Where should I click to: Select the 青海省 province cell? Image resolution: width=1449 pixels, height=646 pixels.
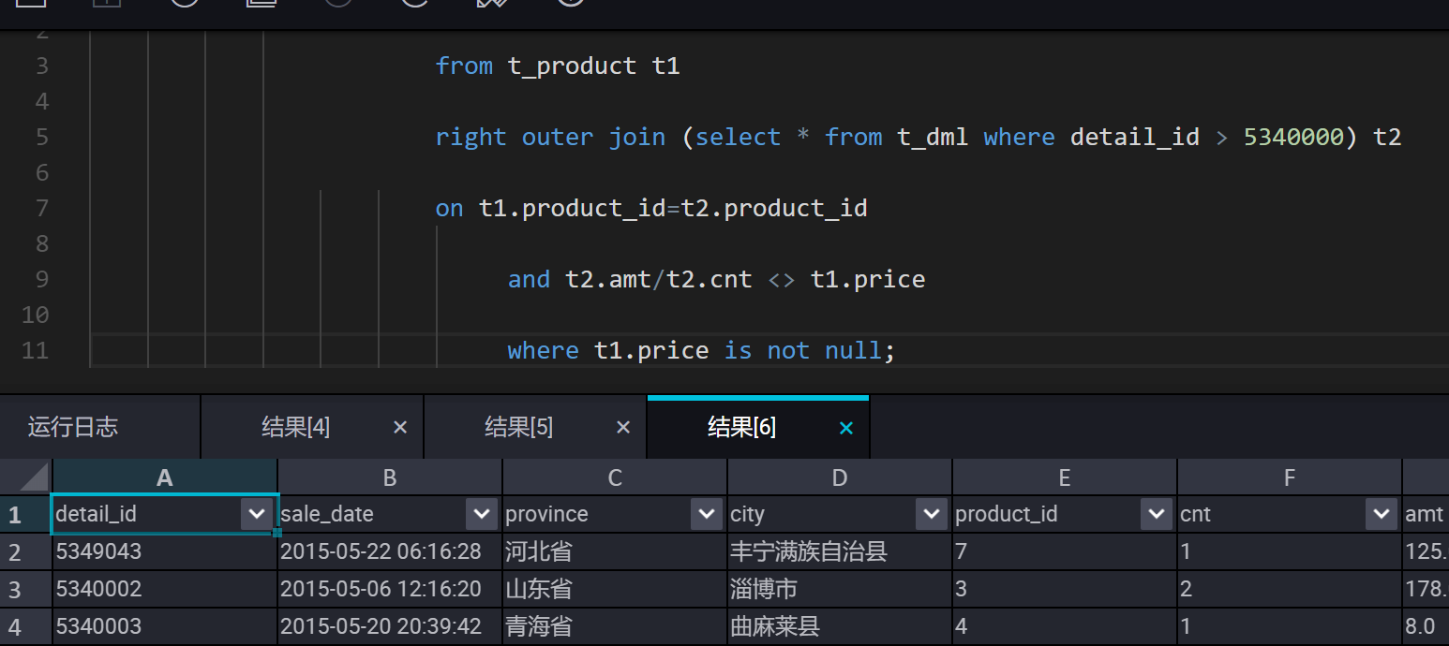(615, 626)
